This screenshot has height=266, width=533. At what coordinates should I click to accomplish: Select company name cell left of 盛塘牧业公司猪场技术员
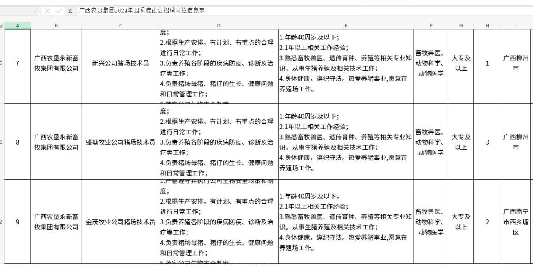56,142
